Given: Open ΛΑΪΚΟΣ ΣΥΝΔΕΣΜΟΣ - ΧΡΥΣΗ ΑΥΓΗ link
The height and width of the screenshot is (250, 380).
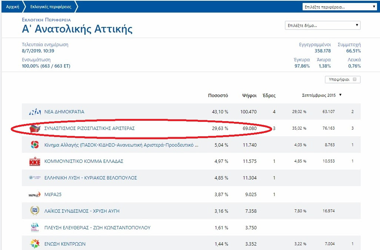Looking at the screenshot, I should click(x=82, y=211).
